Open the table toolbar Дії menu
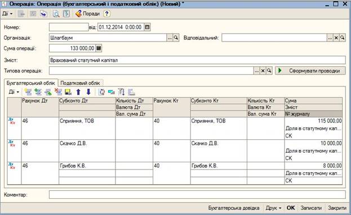Image resolution: width=351 pixels, height=215 pixels. pos(14,92)
